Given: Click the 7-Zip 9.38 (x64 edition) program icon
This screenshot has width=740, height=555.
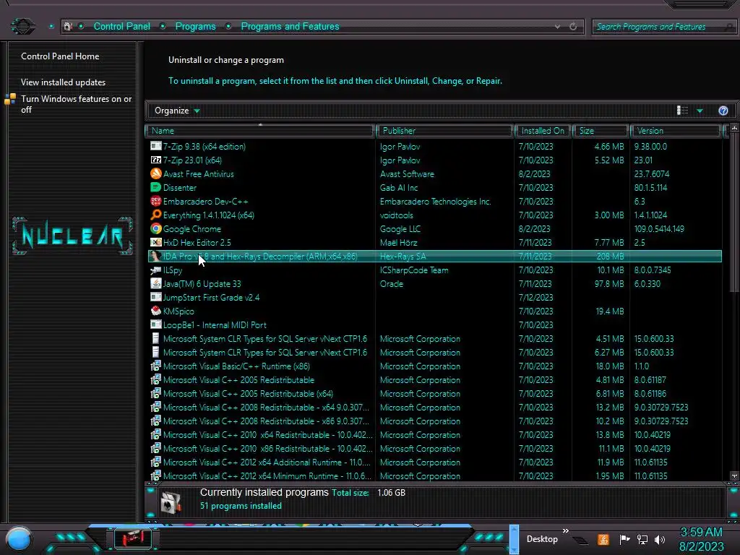Looking at the screenshot, I should 156,146.
